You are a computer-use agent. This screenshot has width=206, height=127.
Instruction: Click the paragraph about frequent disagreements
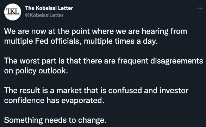point(104,66)
